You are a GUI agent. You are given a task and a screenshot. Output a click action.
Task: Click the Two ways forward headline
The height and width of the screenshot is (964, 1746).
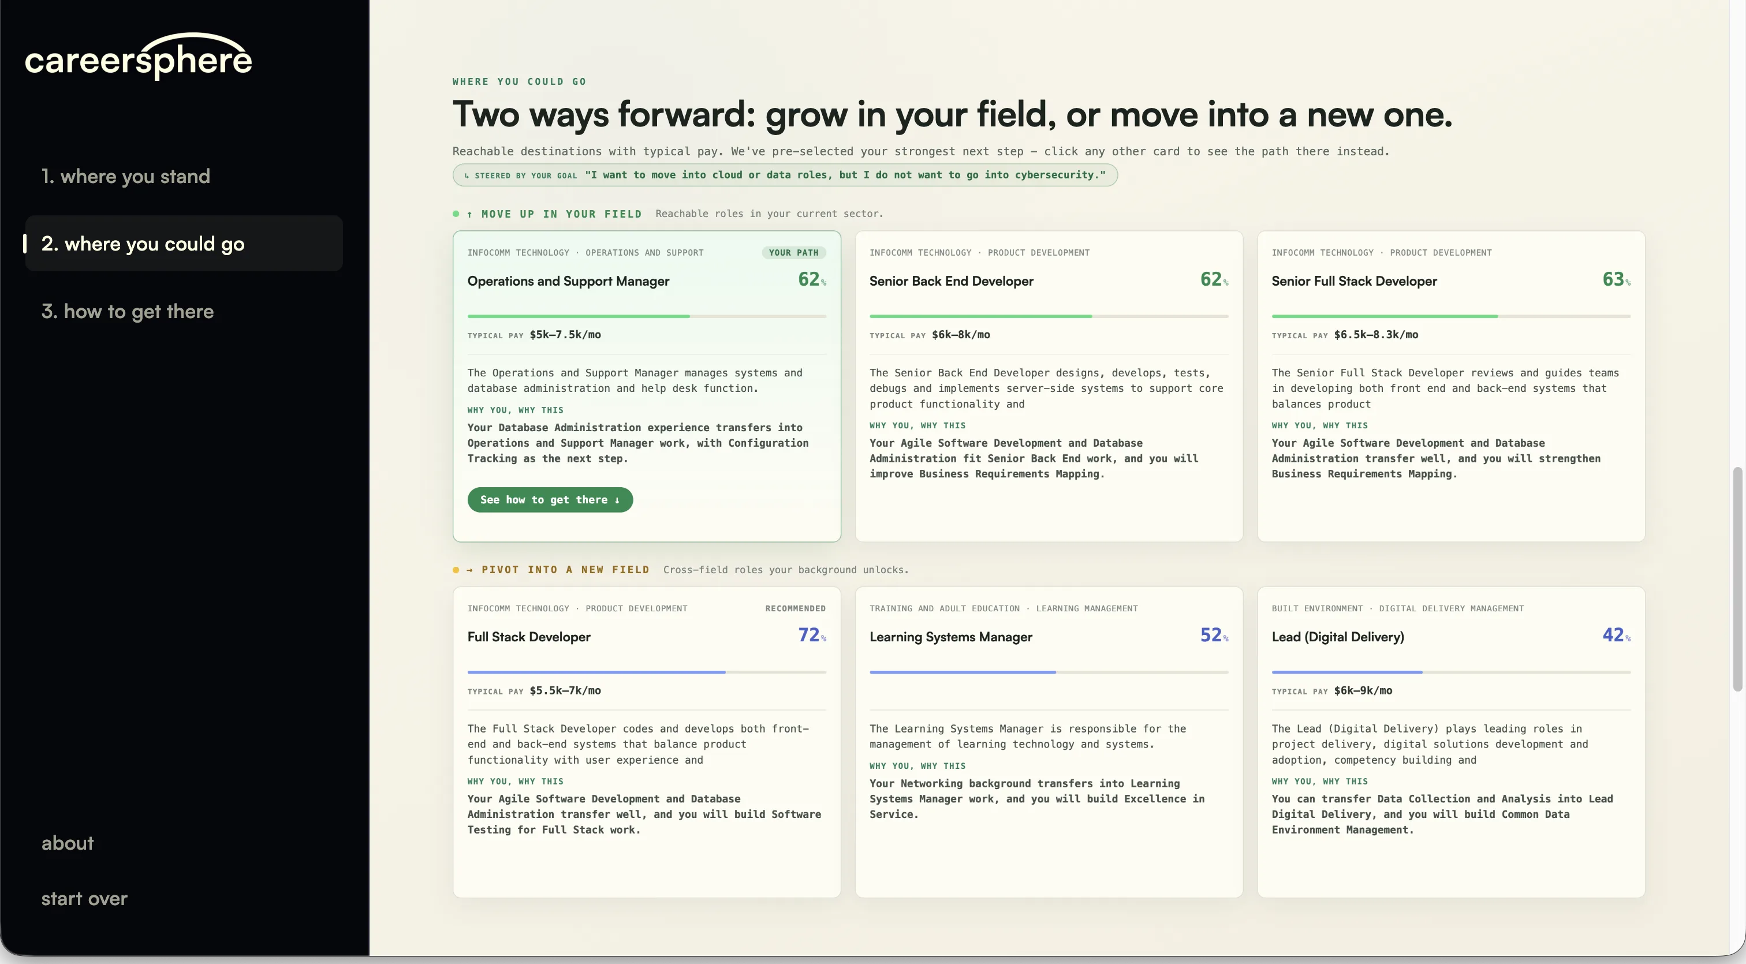[952, 114]
